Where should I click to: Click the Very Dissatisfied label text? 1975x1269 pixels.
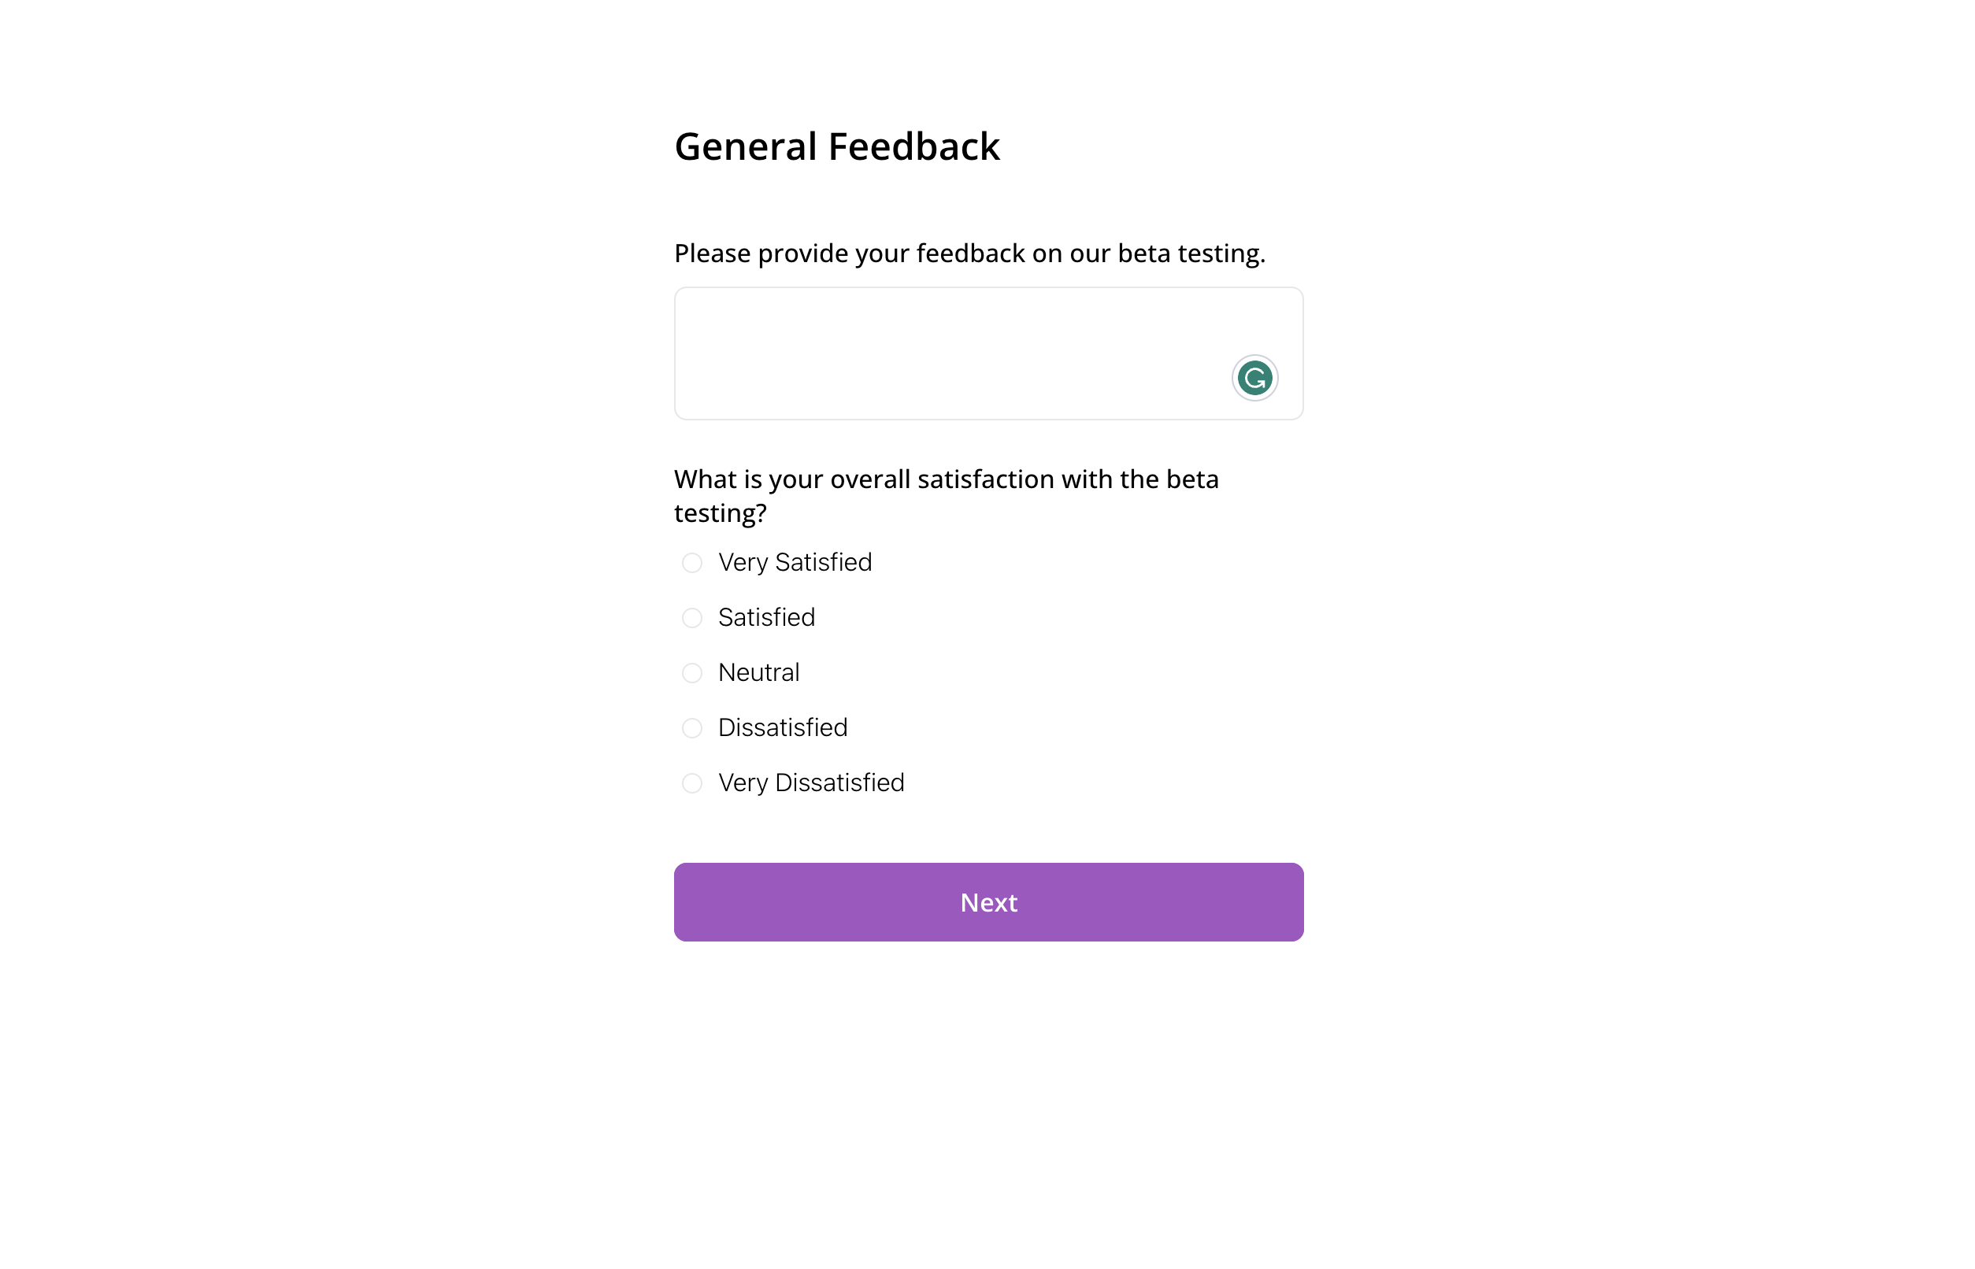pyautogui.click(x=811, y=782)
